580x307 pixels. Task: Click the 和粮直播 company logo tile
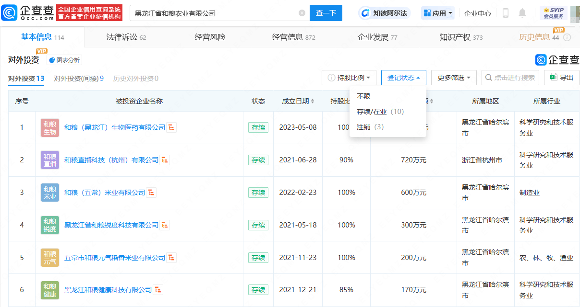click(x=50, y=160)
